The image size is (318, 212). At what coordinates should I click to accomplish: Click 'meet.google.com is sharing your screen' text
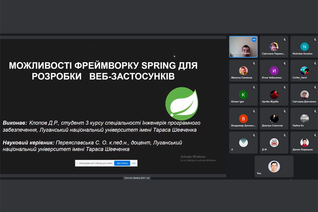click(96, 163)
